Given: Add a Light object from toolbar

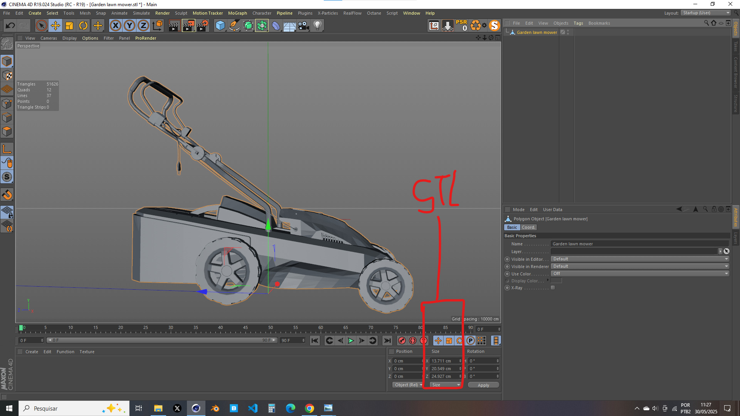Looking at the screenshot, I should pyautogui.click(x=317, y=26).
